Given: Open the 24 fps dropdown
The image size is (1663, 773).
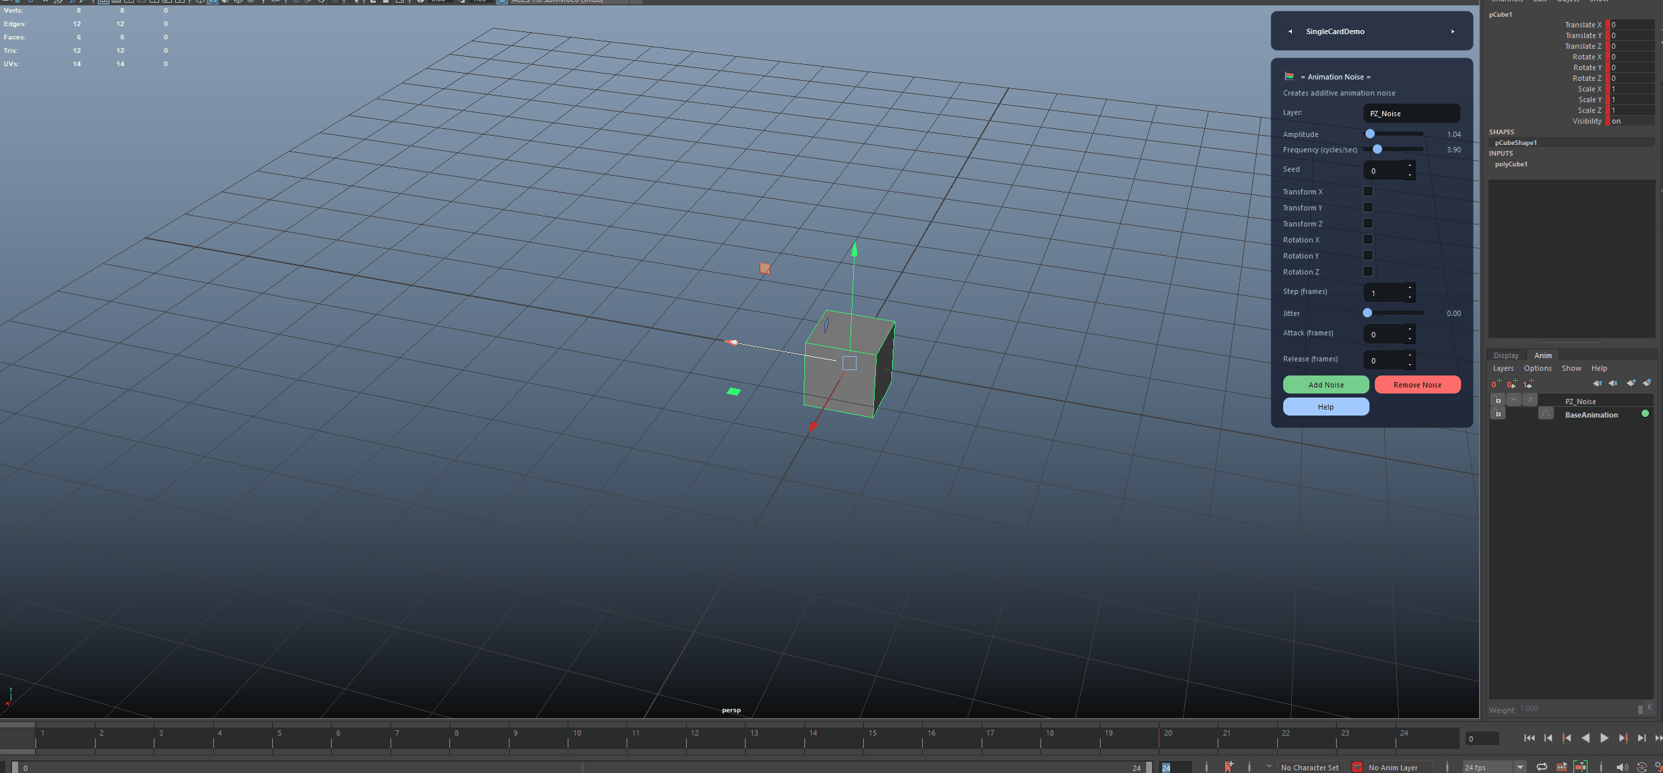Looking at the screenshot, I should 1521,767.
